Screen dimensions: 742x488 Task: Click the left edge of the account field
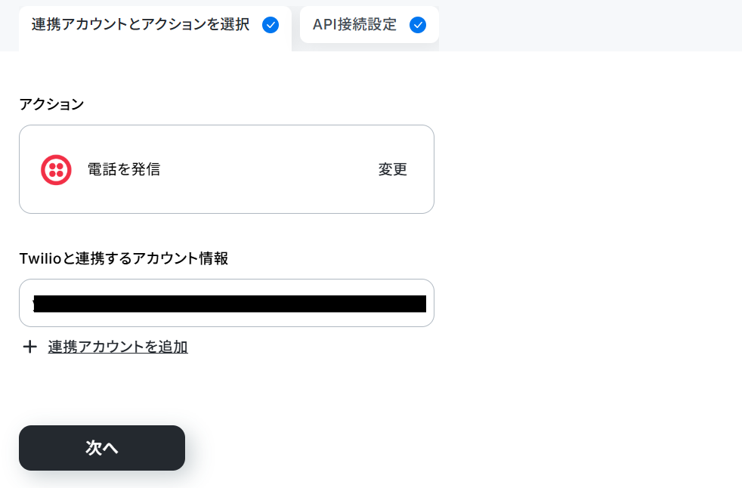click(26, 303)
